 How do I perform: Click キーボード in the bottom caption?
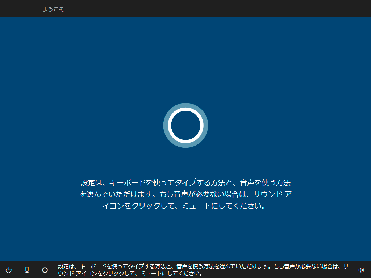tap(93, 266)
